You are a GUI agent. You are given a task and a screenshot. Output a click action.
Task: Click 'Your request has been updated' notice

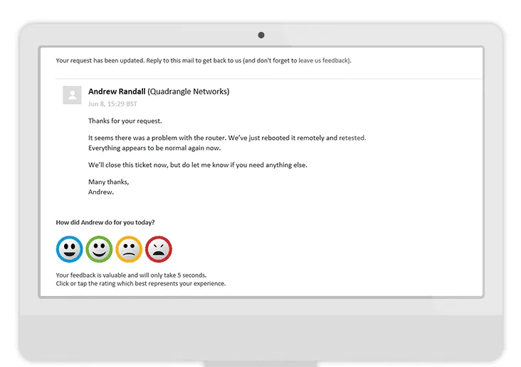coord(204,60)
